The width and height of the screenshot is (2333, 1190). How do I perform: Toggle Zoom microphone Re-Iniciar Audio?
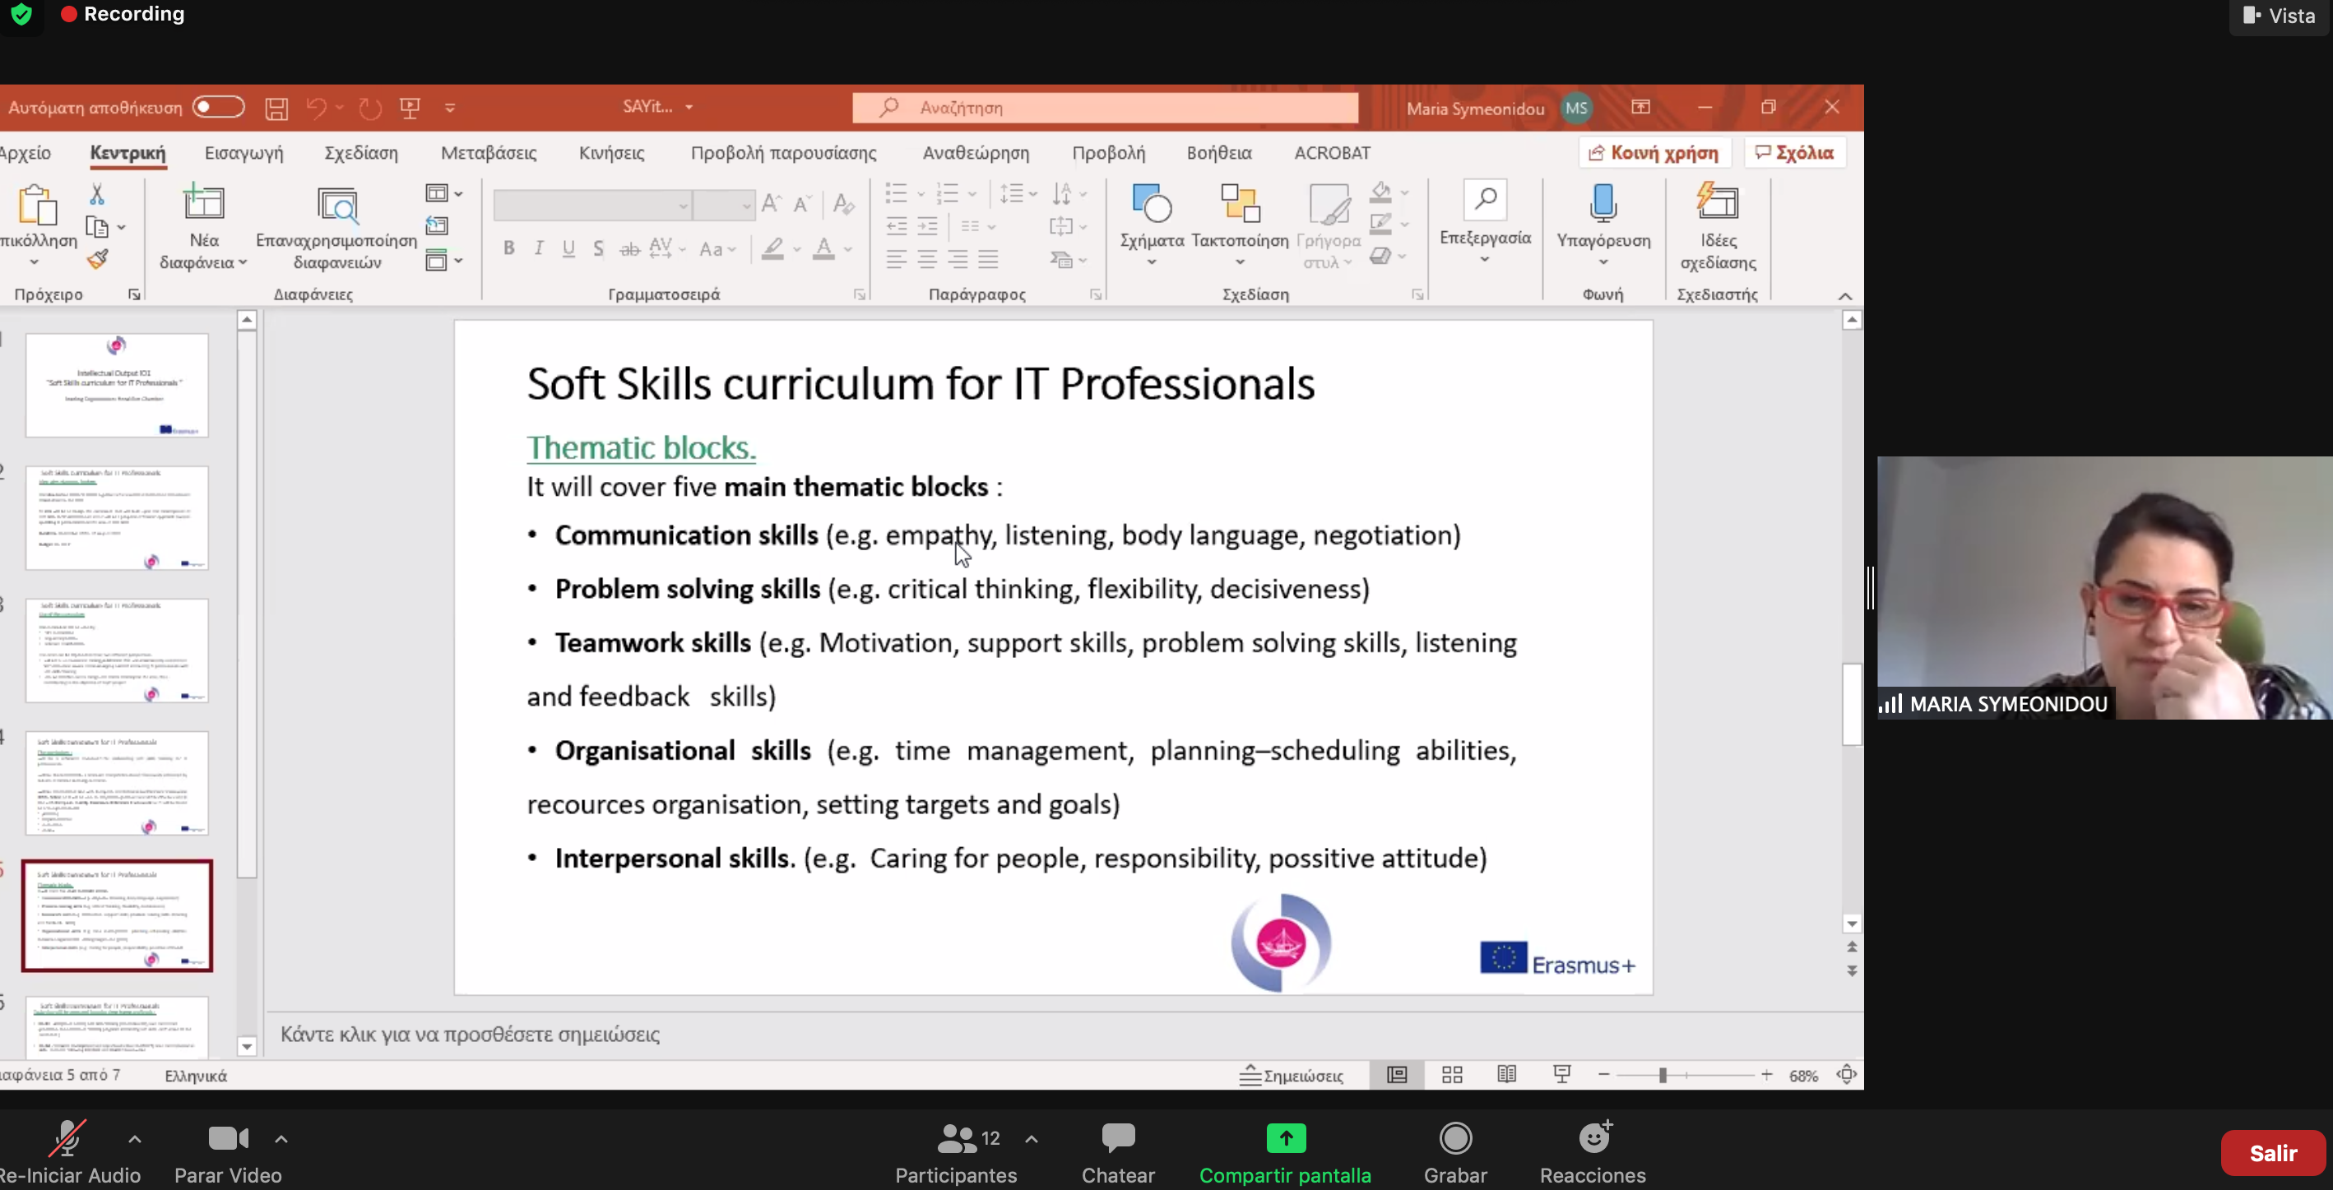pyautogui.click(x=67, y=1139)
